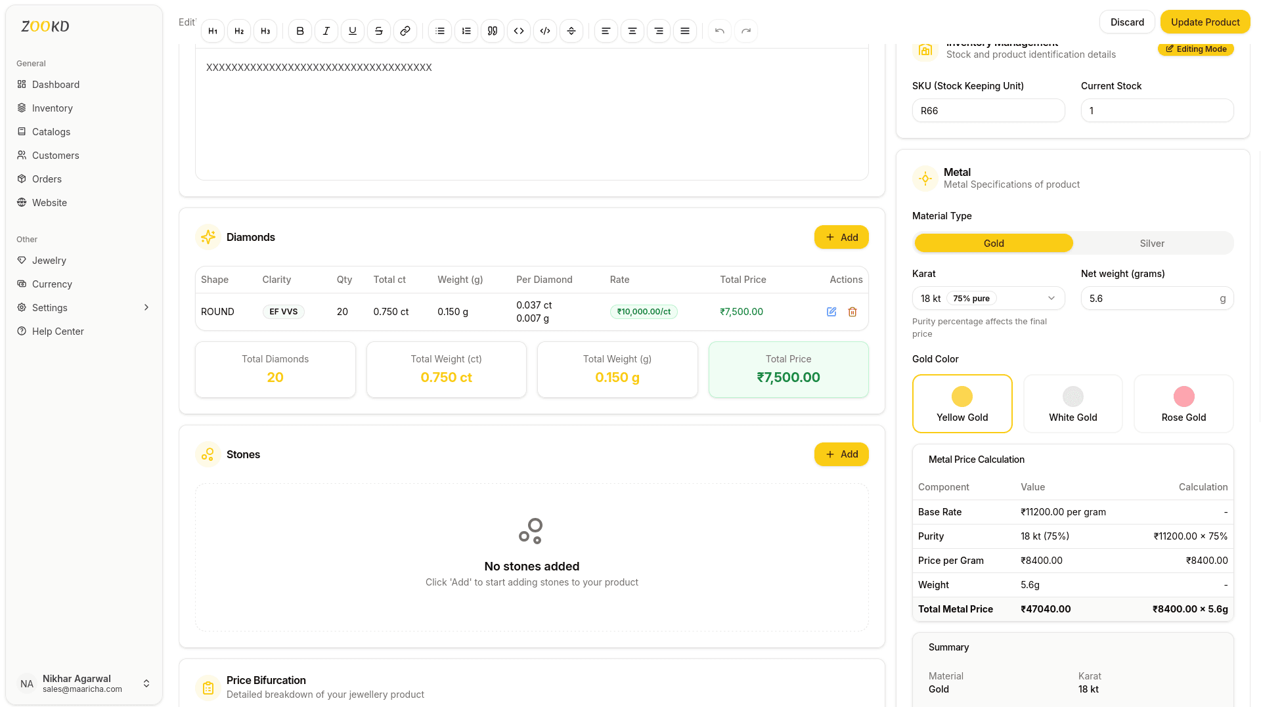Viewport: 1261px width, 707px height.
Task: Expand the Settings menu in the sidebar
Action: click(49, 307)
